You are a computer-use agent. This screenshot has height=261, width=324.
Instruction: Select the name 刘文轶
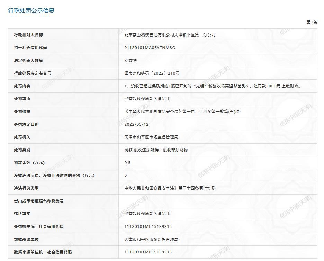(x=130, y=60)
